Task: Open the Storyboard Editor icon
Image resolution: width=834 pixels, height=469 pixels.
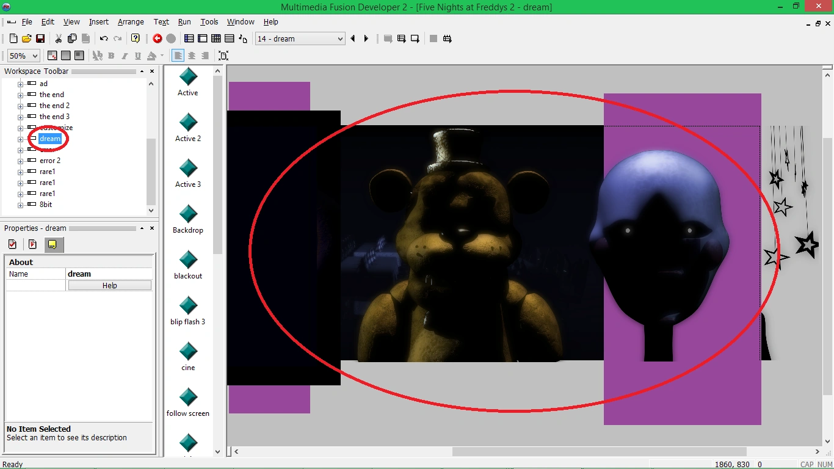Action: (x=189, y=38)
